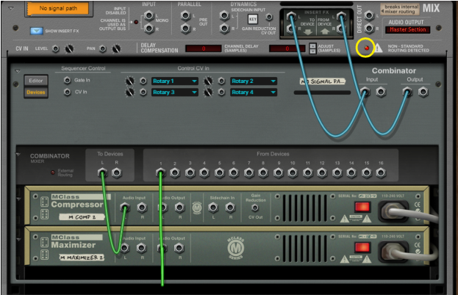Click the Dynamics Sidechain Input L jack

tap(224, 15)
